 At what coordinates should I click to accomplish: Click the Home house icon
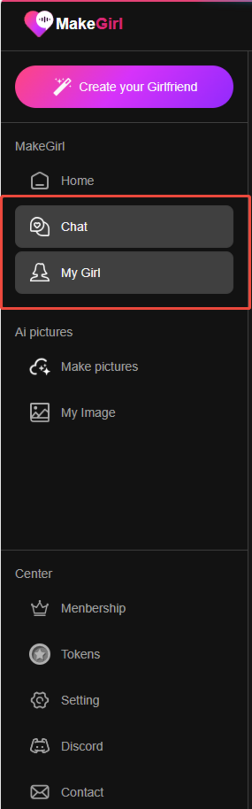point(40,181)
